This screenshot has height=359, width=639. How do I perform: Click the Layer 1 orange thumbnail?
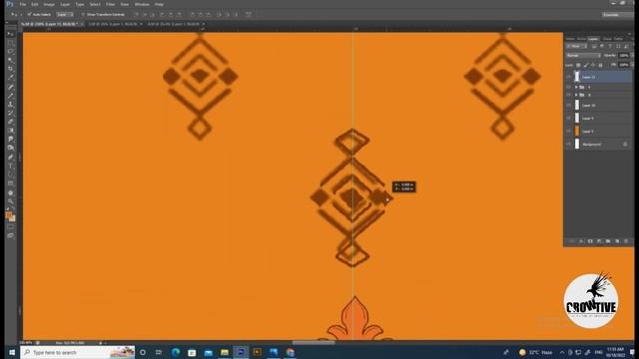click(x=577, y=131)
